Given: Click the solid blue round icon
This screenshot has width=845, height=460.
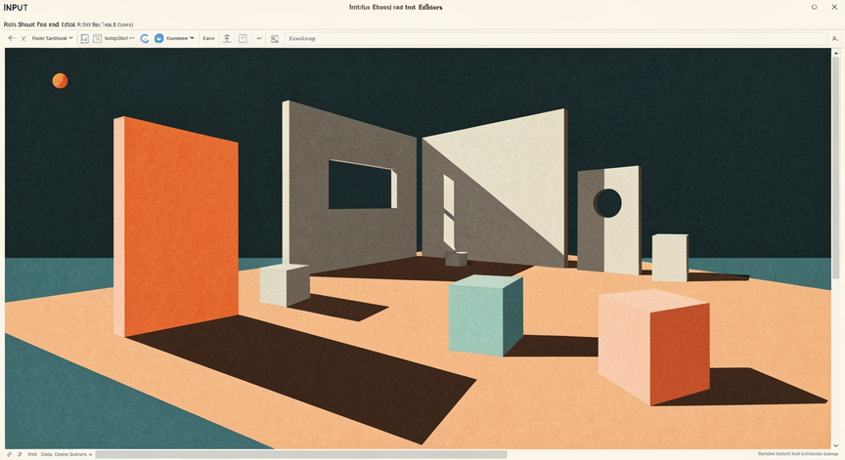Looking at the screenshot, I should point(159,38).
